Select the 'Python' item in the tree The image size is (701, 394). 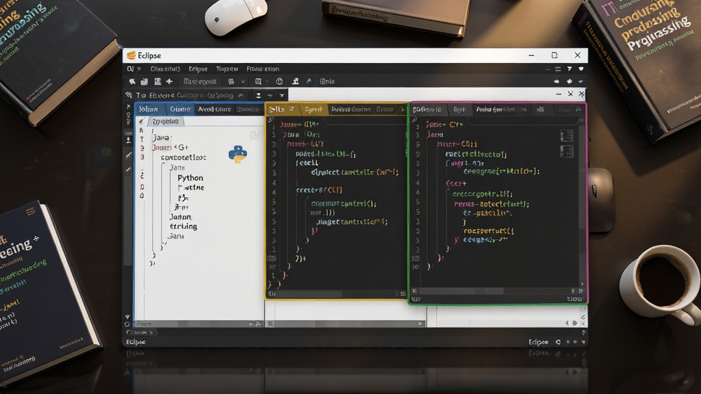190,178
